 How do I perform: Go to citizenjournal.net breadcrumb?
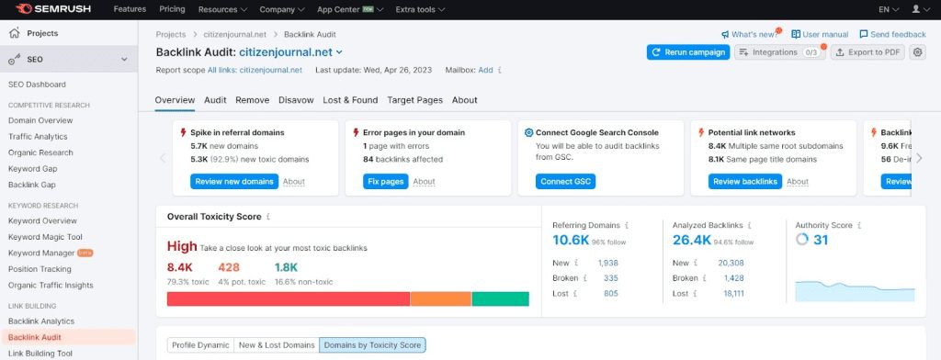point(234,35)
